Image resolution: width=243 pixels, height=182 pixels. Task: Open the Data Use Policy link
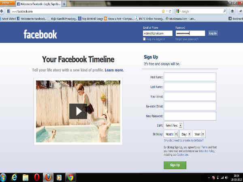coord(207,151)
